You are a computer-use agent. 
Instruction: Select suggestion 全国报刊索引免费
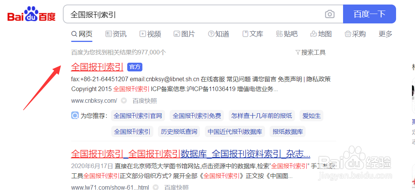(x=197, y=116)
